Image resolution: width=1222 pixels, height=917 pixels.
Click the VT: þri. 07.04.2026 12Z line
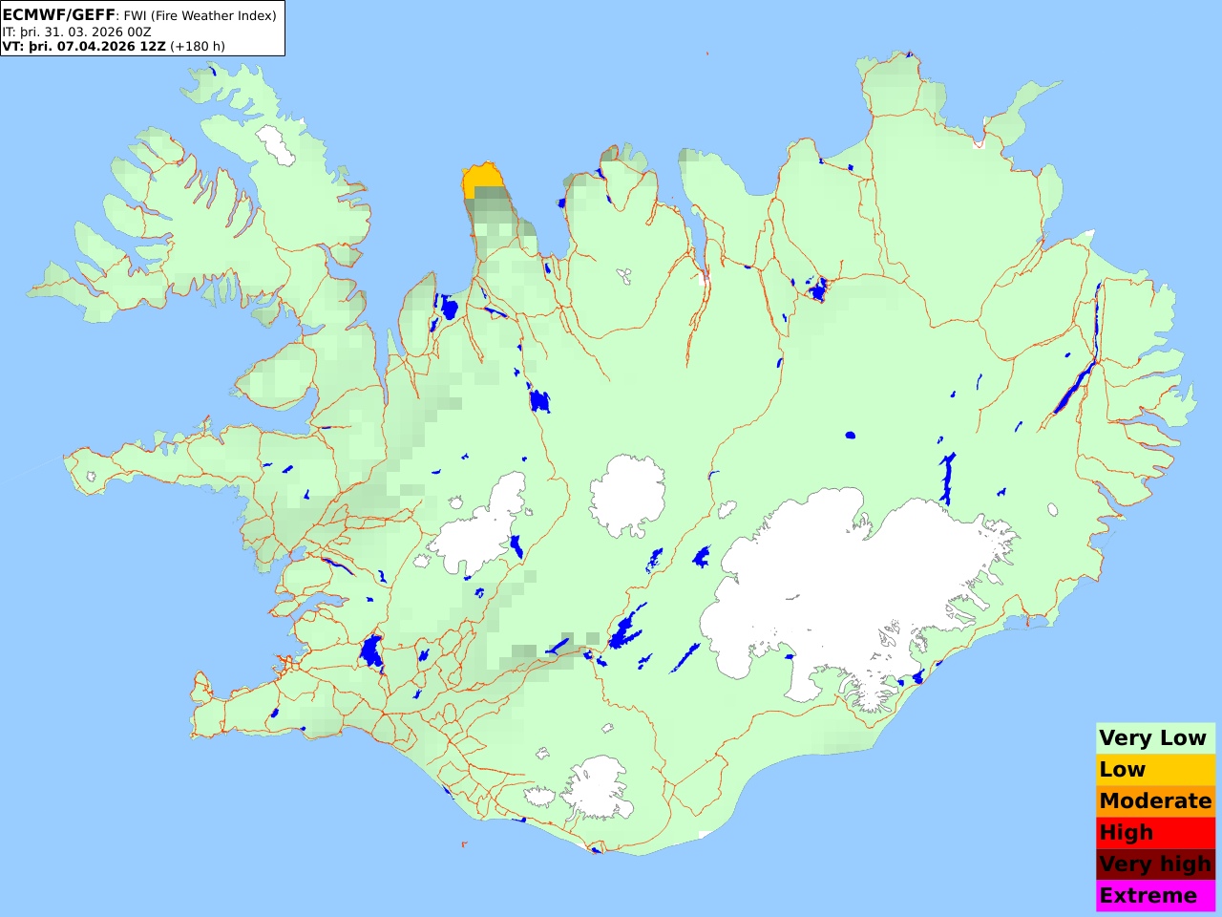point(114,46)
